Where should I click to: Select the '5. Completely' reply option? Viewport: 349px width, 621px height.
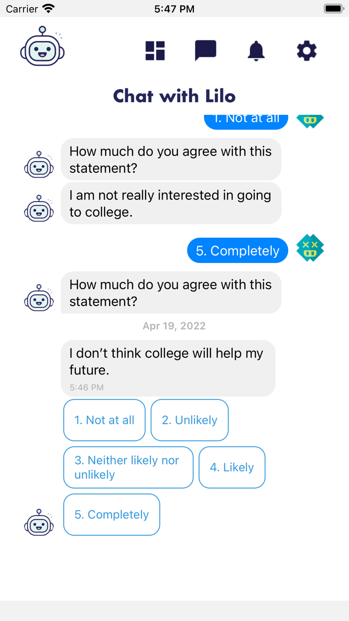(x=111, y=514)
